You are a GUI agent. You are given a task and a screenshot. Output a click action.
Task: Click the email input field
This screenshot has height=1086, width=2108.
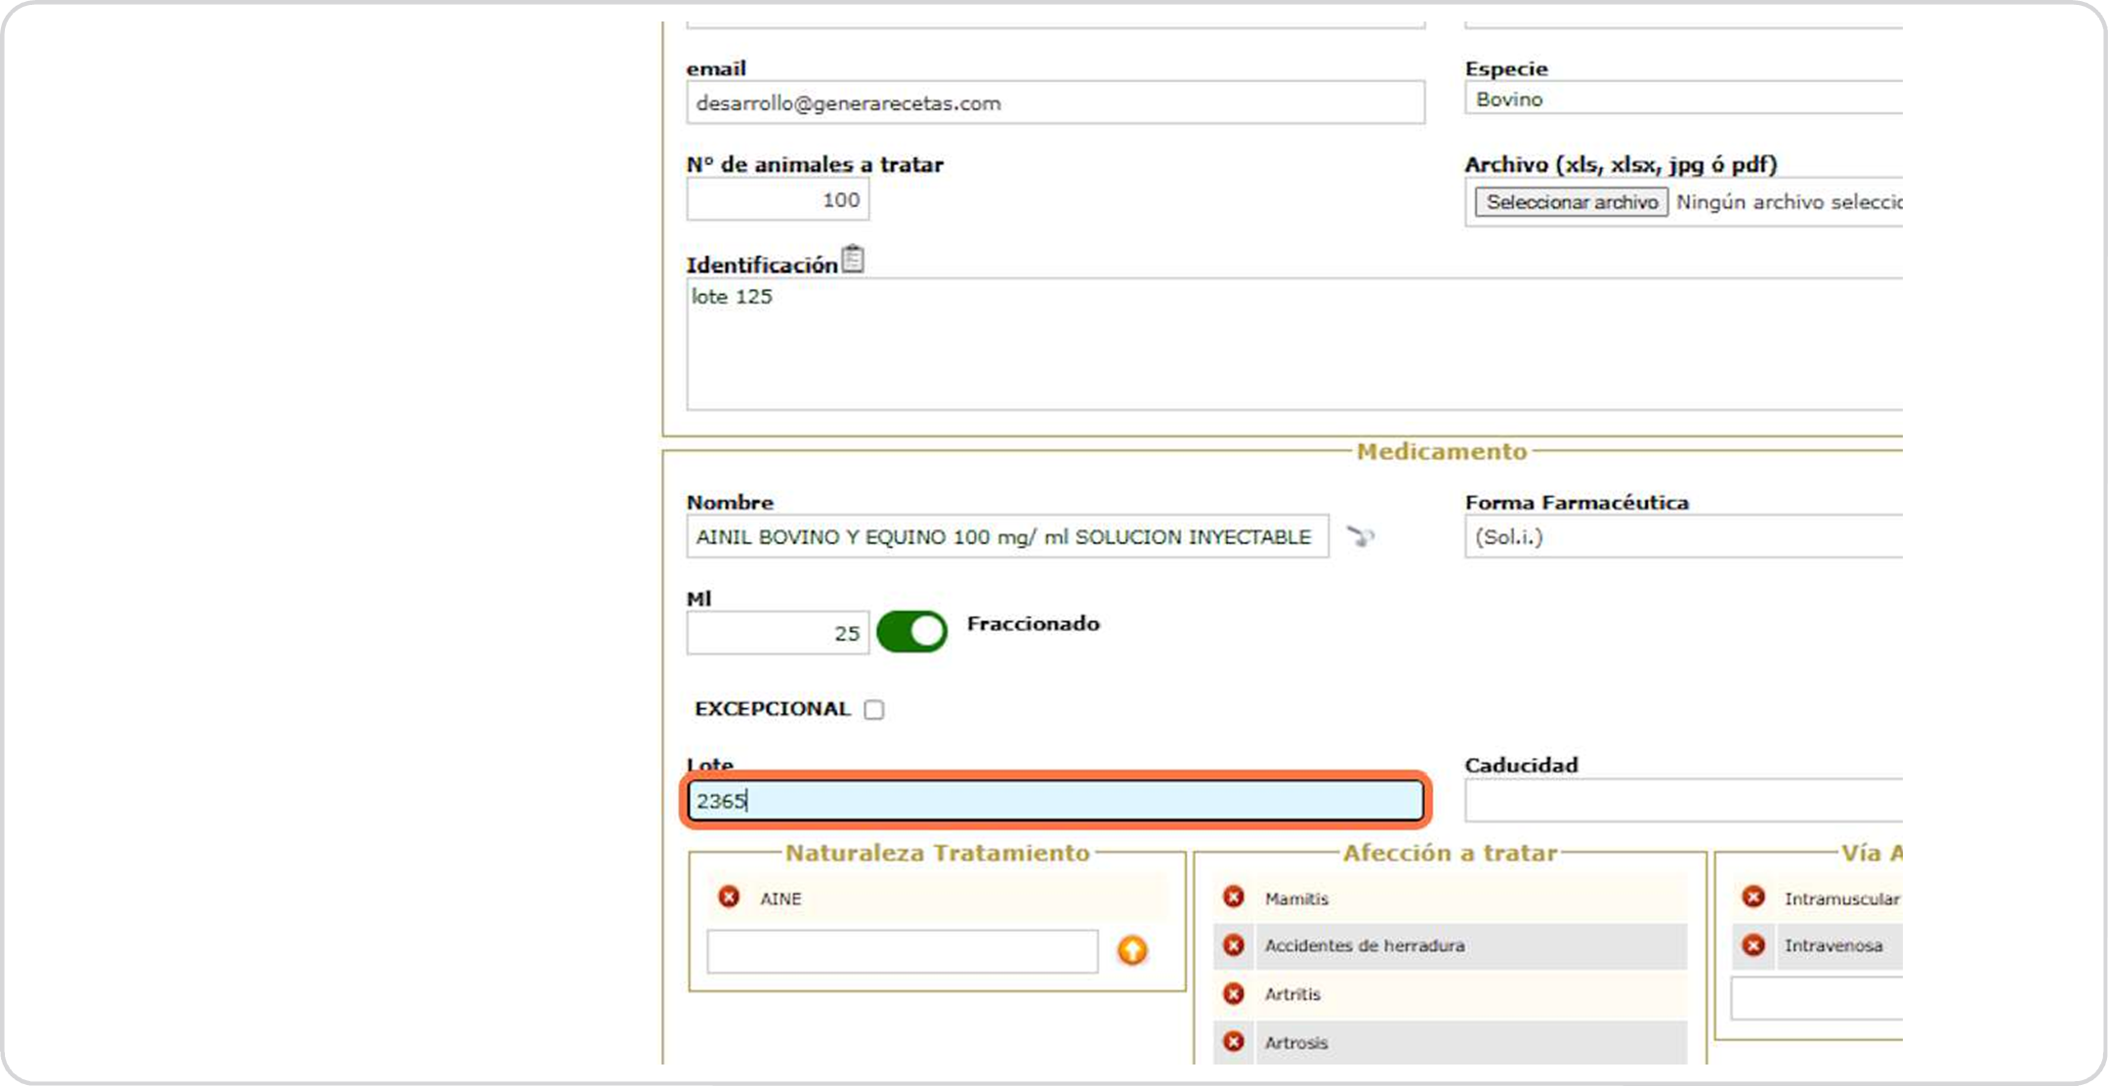[x=1055, y=103]
